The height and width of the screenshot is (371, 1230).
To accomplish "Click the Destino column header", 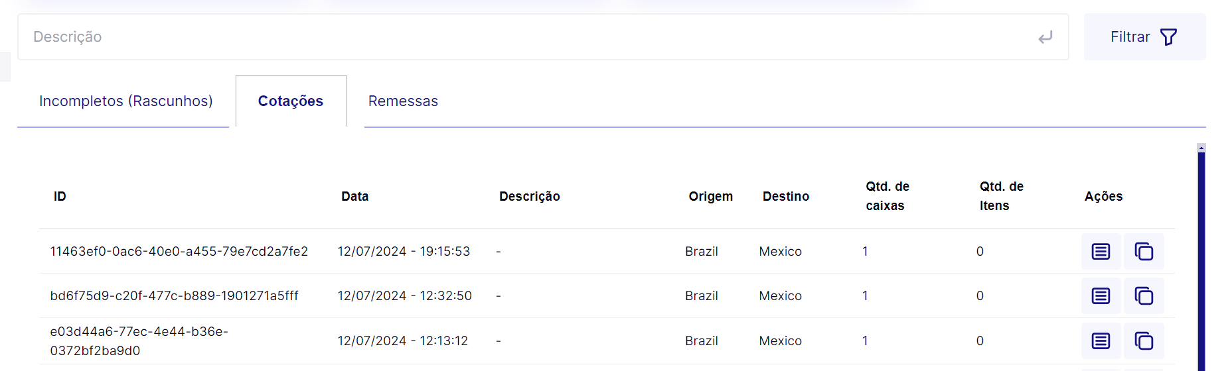I will (785, 197).
